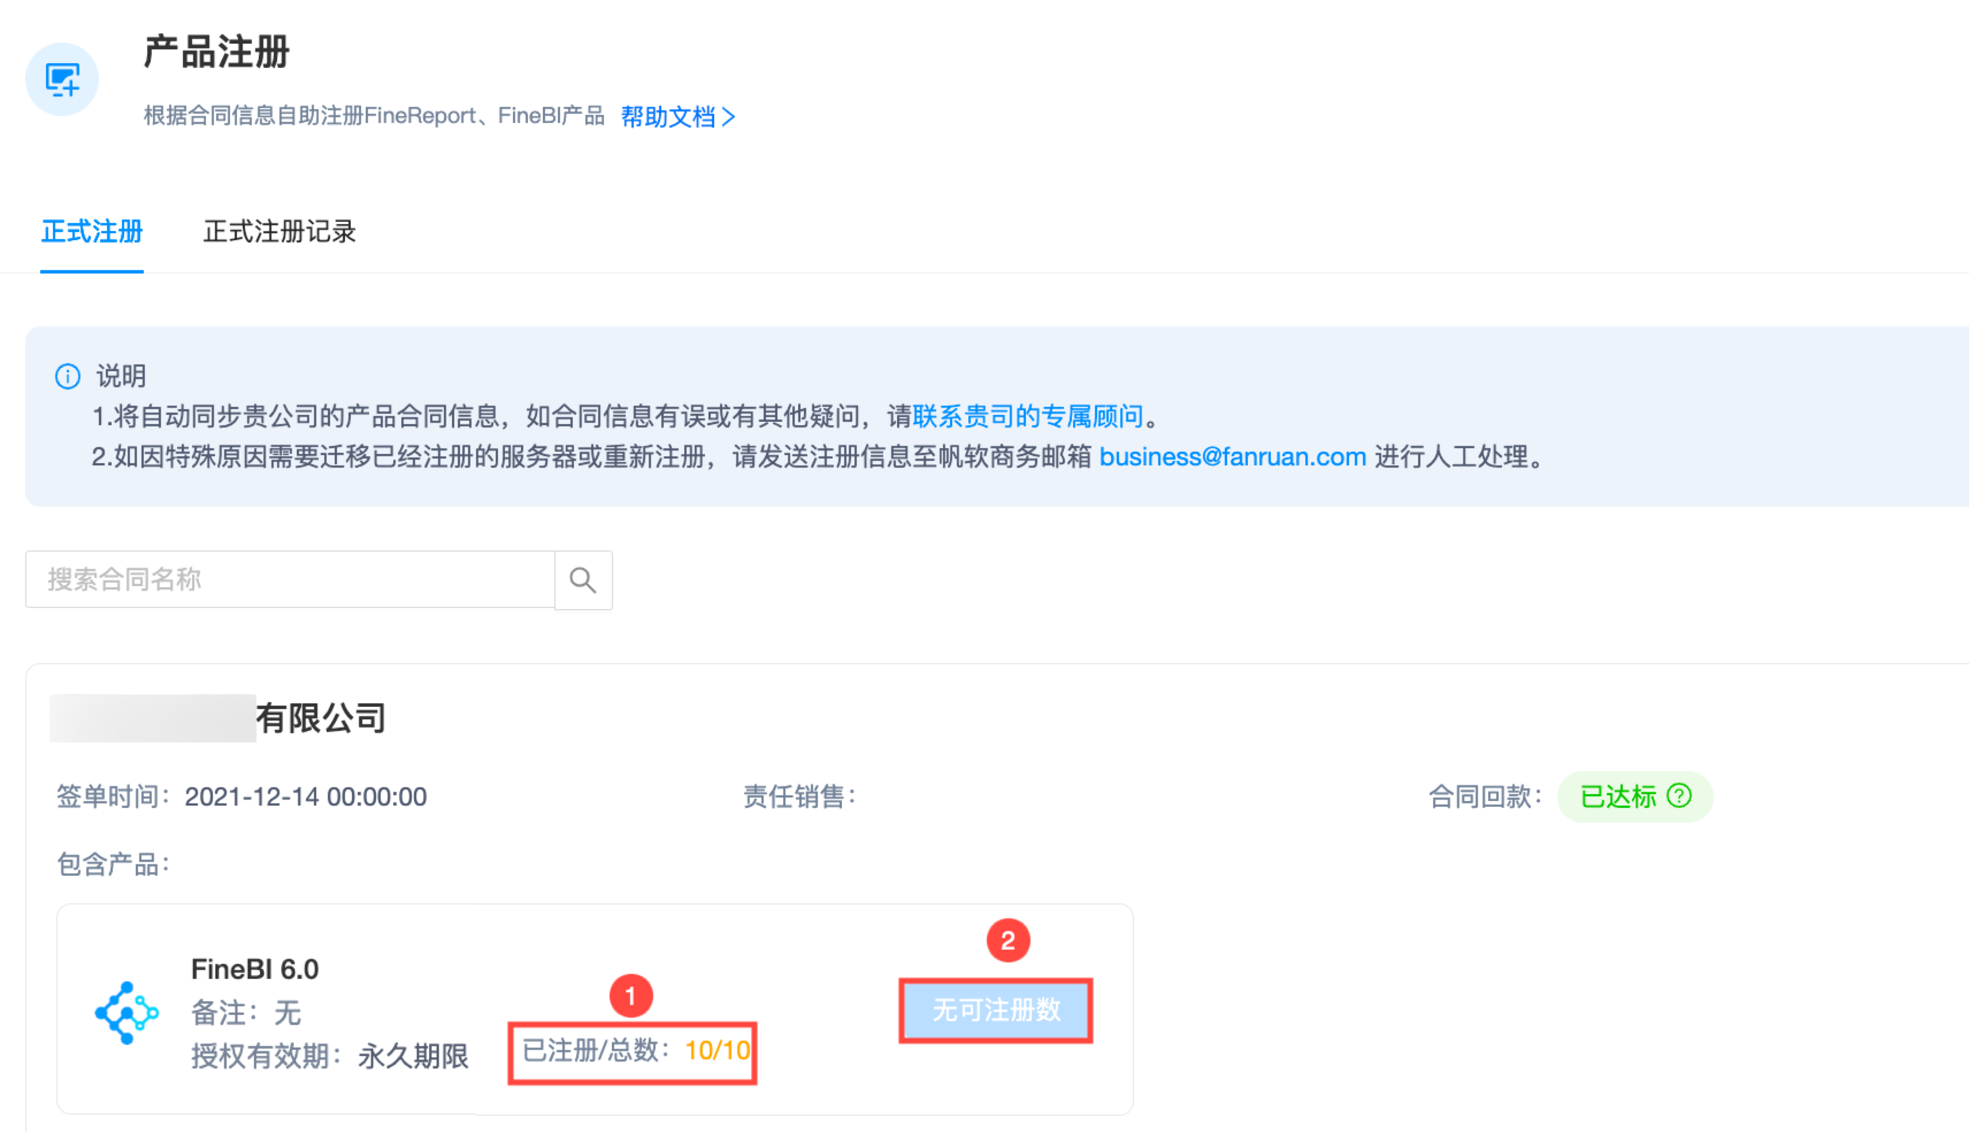The width and height of the screenshot is (1969, 1132).
Task: Click red annotation badge number 2
Action: [1008, 941]
